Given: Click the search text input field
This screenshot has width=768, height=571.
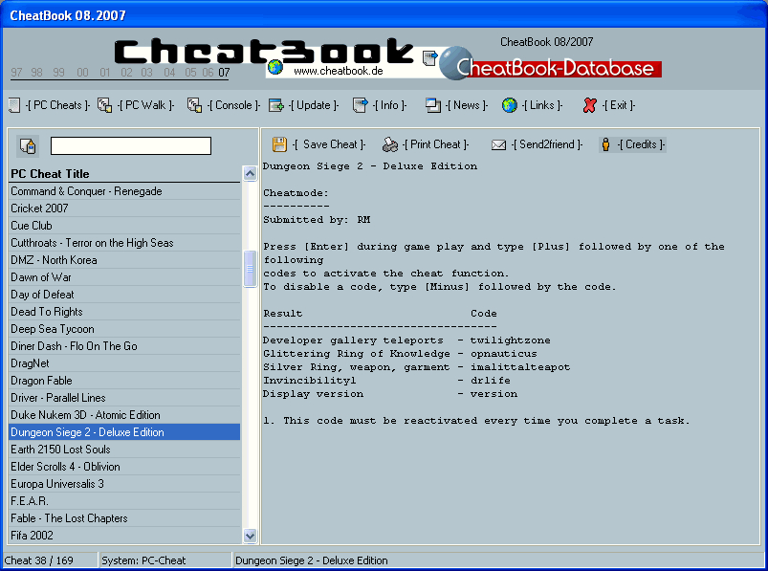Looking at the screenshot, I should click(130, 146).
